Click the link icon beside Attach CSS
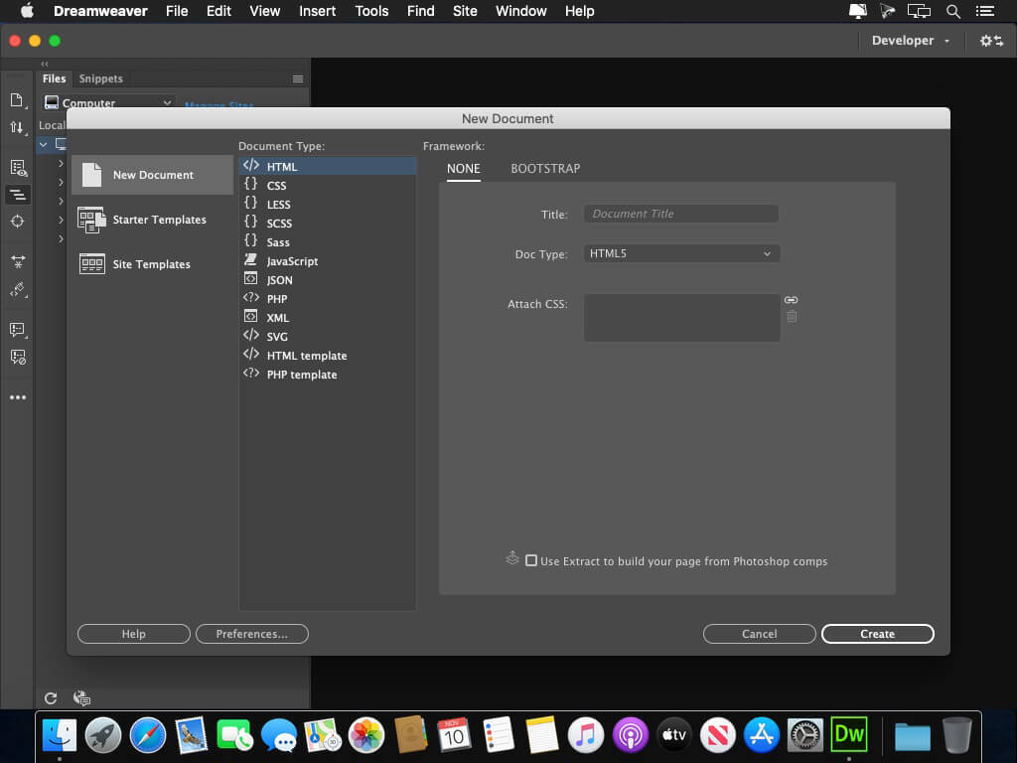1017x763 pixels. click(x=791, y=300)
